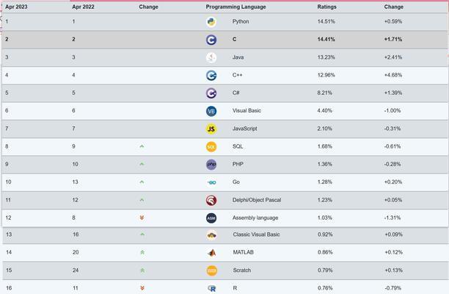Screen dimensions: 449x294
Task: Click the Go language logo icon
Action: 211,182
